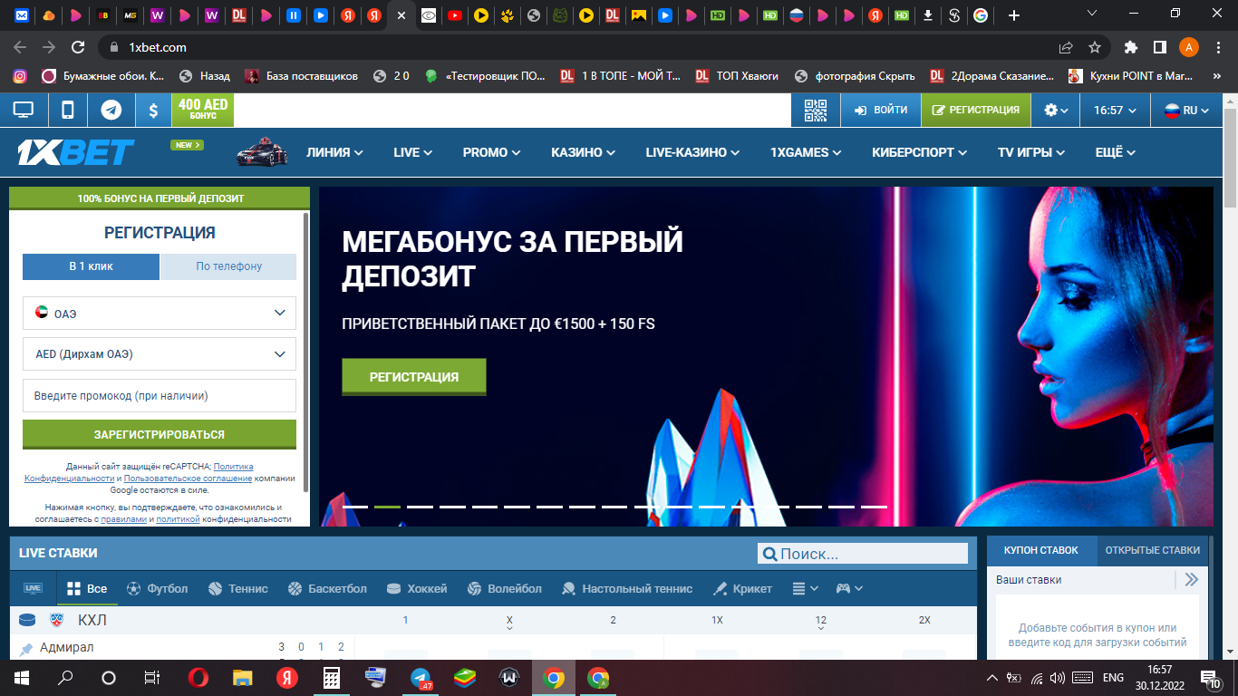Image resolution: width=1238 pixels, height=696 pixels.
Task: Click the search magnifier in live bets
Action: (x=769, y=554)
